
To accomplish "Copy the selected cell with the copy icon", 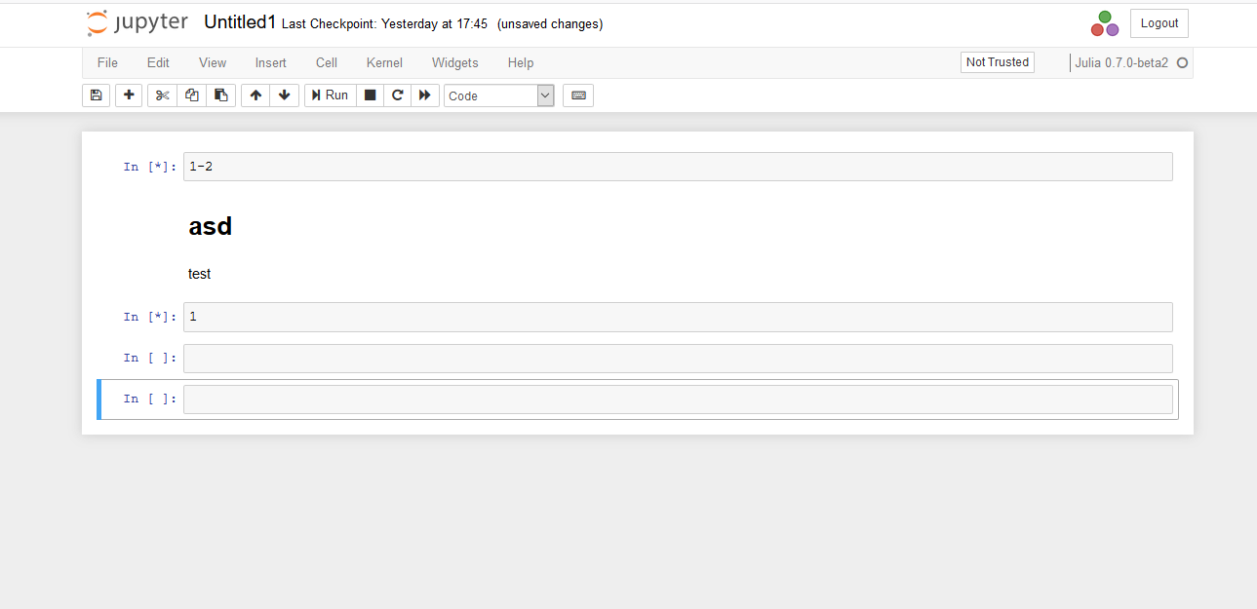I will click(191, 95).
